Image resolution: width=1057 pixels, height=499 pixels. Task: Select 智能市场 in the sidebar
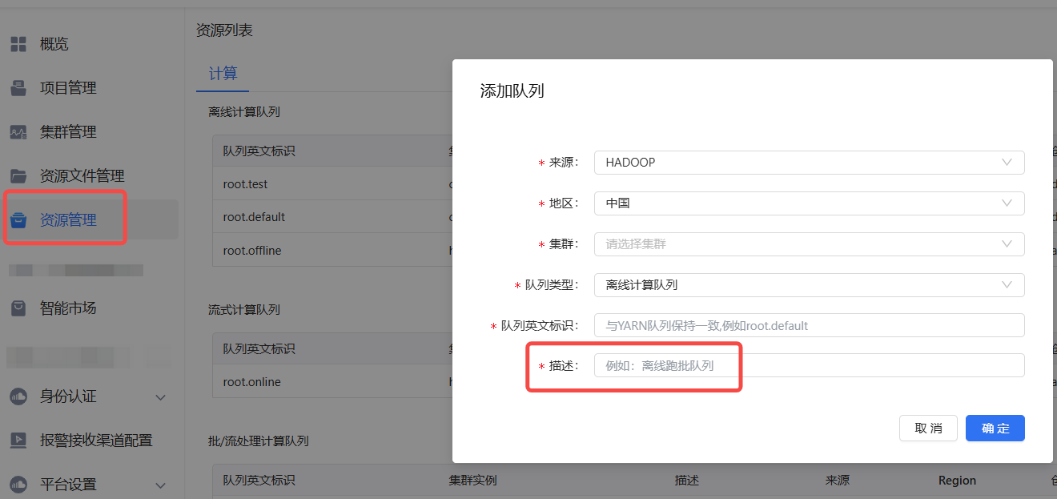68,308
